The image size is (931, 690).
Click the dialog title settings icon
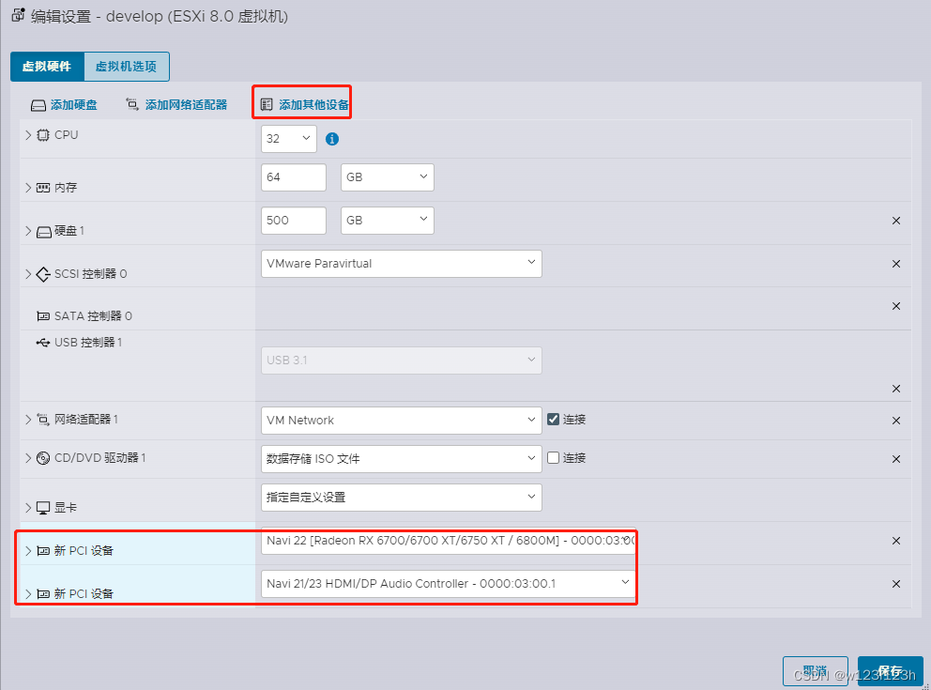[19, 15]
